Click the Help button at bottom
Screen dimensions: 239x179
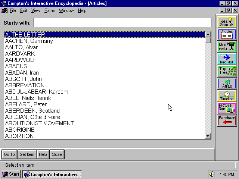[43, 154]
